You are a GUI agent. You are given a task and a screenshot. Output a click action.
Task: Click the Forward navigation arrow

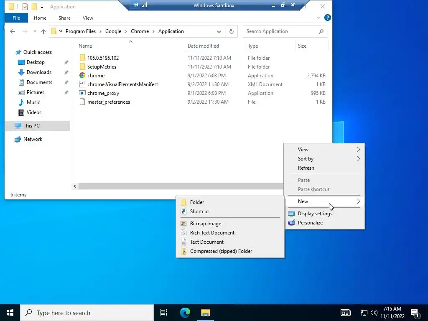coord(25,31)
